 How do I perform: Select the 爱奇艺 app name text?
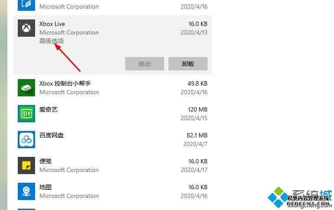coord(49,109)
